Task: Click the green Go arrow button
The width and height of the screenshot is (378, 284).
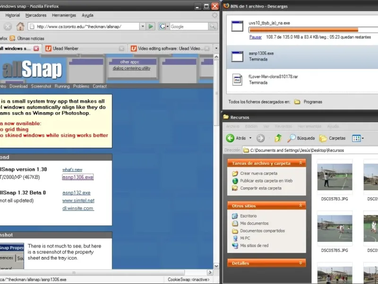Action: (151, 27)
